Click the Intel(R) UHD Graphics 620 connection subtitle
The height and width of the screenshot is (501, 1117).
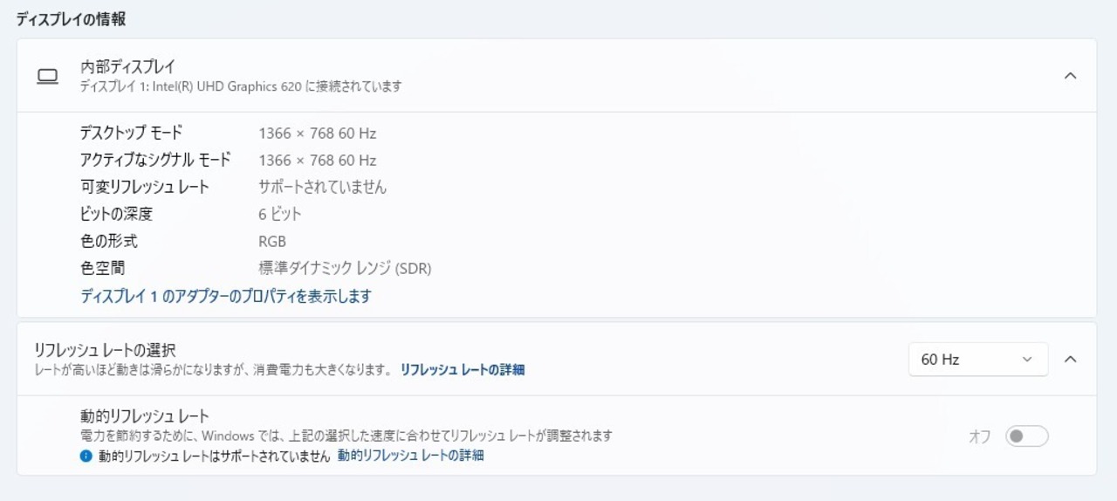pyautogui.click(x=241, y=86)
